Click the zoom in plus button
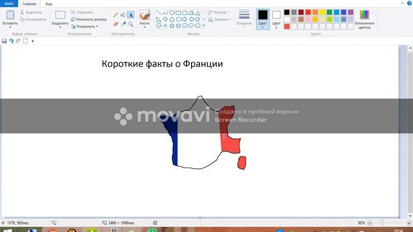 tap(409, 223)
